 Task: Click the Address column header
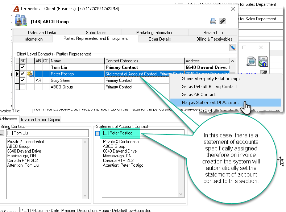pos(207,61)
